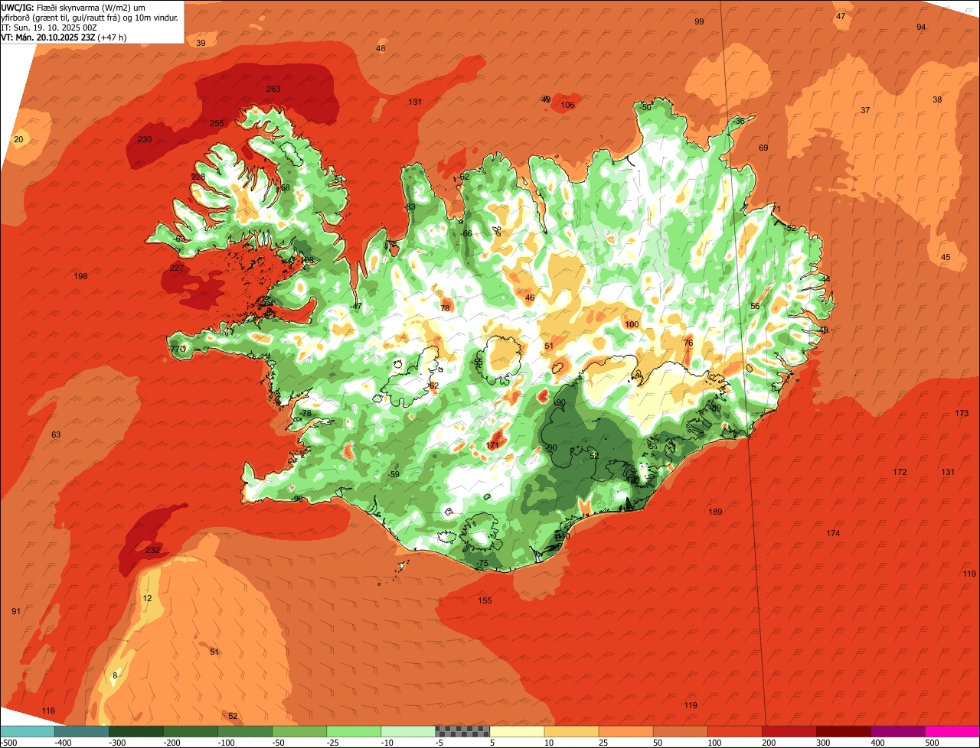This screenshot has width=980, height=748.
Task: Select the -100 to -50 green legend swatch
Action: tap(245, 730)
